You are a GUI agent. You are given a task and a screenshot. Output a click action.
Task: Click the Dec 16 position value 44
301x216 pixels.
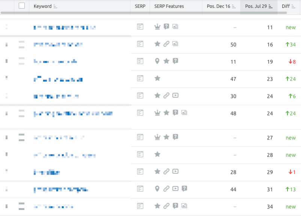(233, 189)
